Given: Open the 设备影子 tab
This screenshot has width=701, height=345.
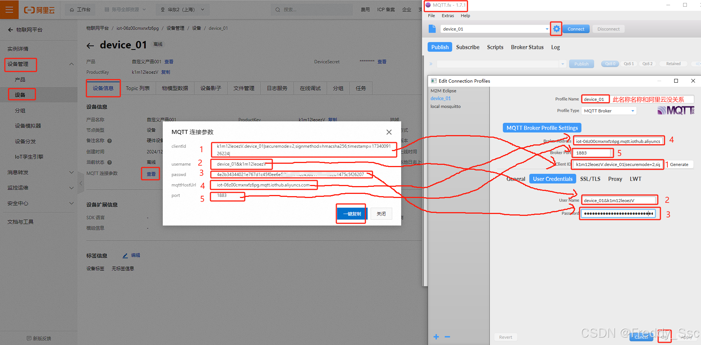Looking at the screenshot, I should [x=211, y=88].
